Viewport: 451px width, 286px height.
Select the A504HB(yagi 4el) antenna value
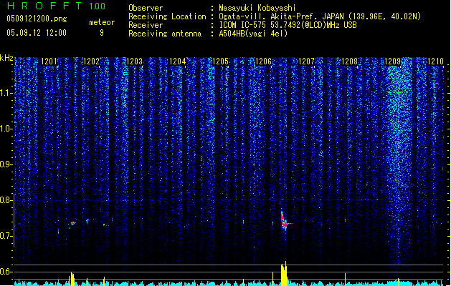(x=253, y=34)
